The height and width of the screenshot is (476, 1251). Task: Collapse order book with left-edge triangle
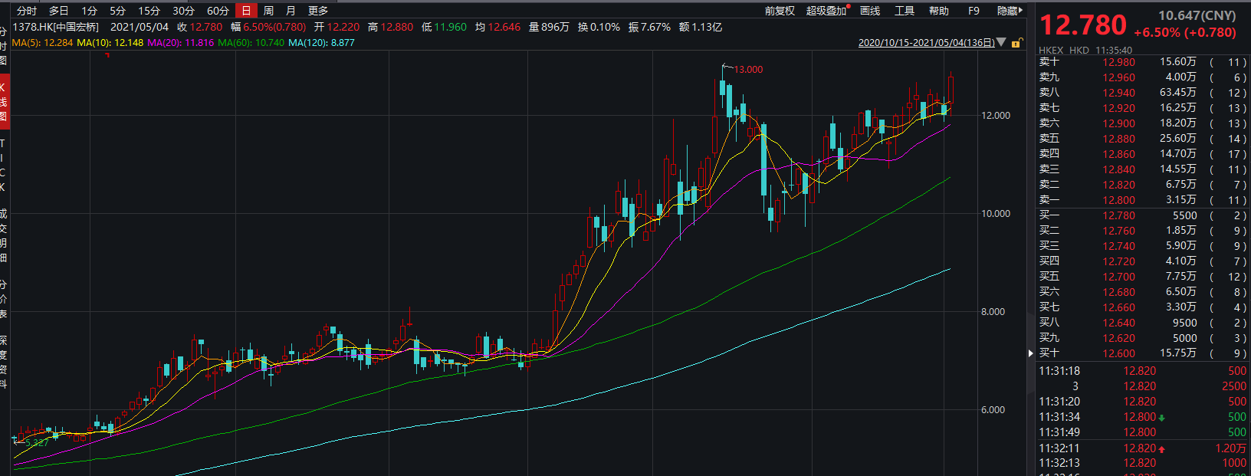click(1031, 353)
